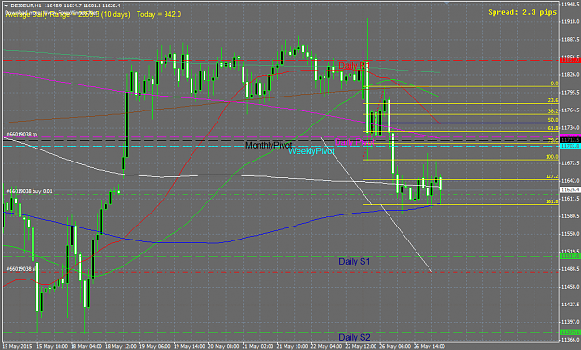Click the Fibonacci 0.0 level label
Image resolution: width=581 pixels, height=350 pixels.
tap(554, 84)
